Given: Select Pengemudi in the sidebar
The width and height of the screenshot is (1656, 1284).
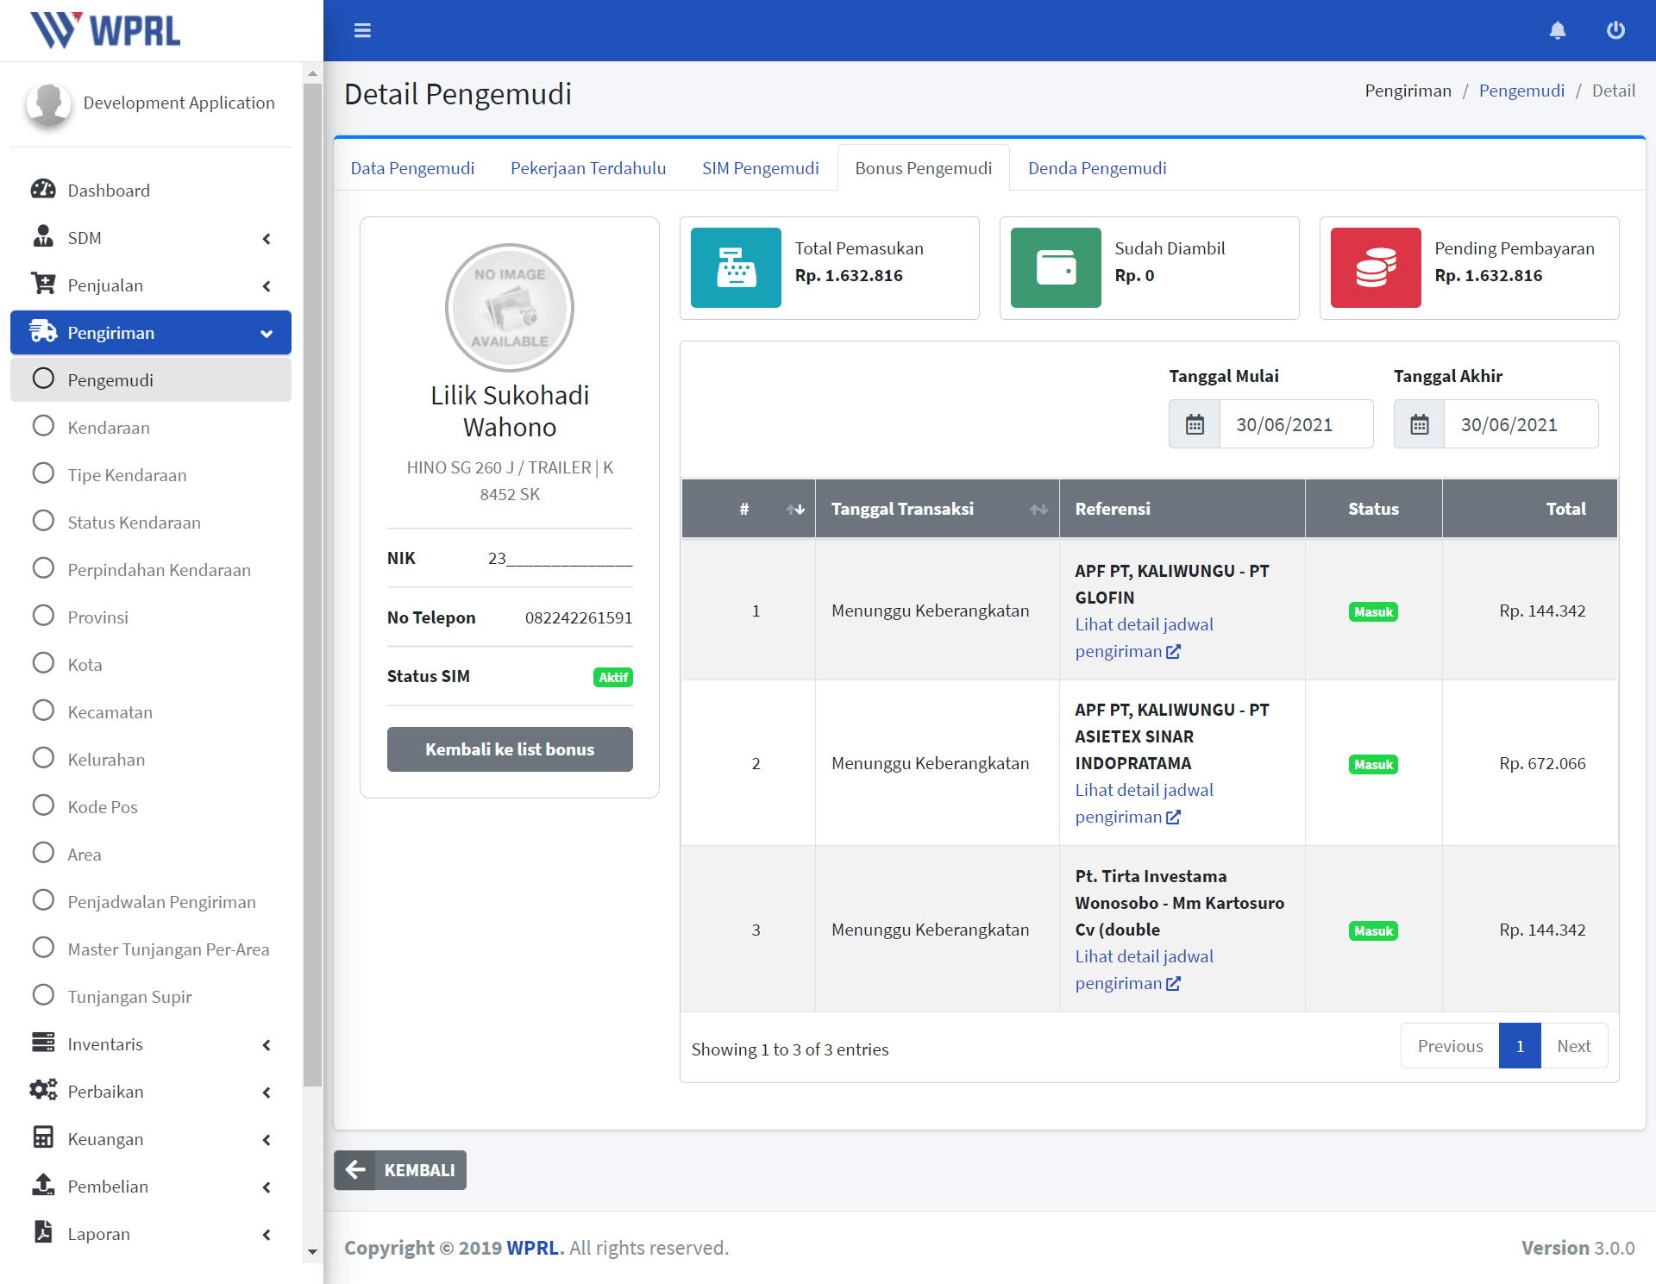Looking at the screenshot, I should (151, 380).
